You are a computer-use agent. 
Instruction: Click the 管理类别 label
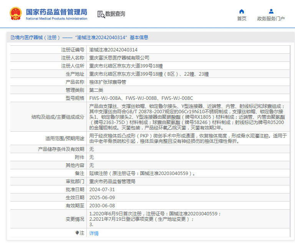click(x=75, y=90)
